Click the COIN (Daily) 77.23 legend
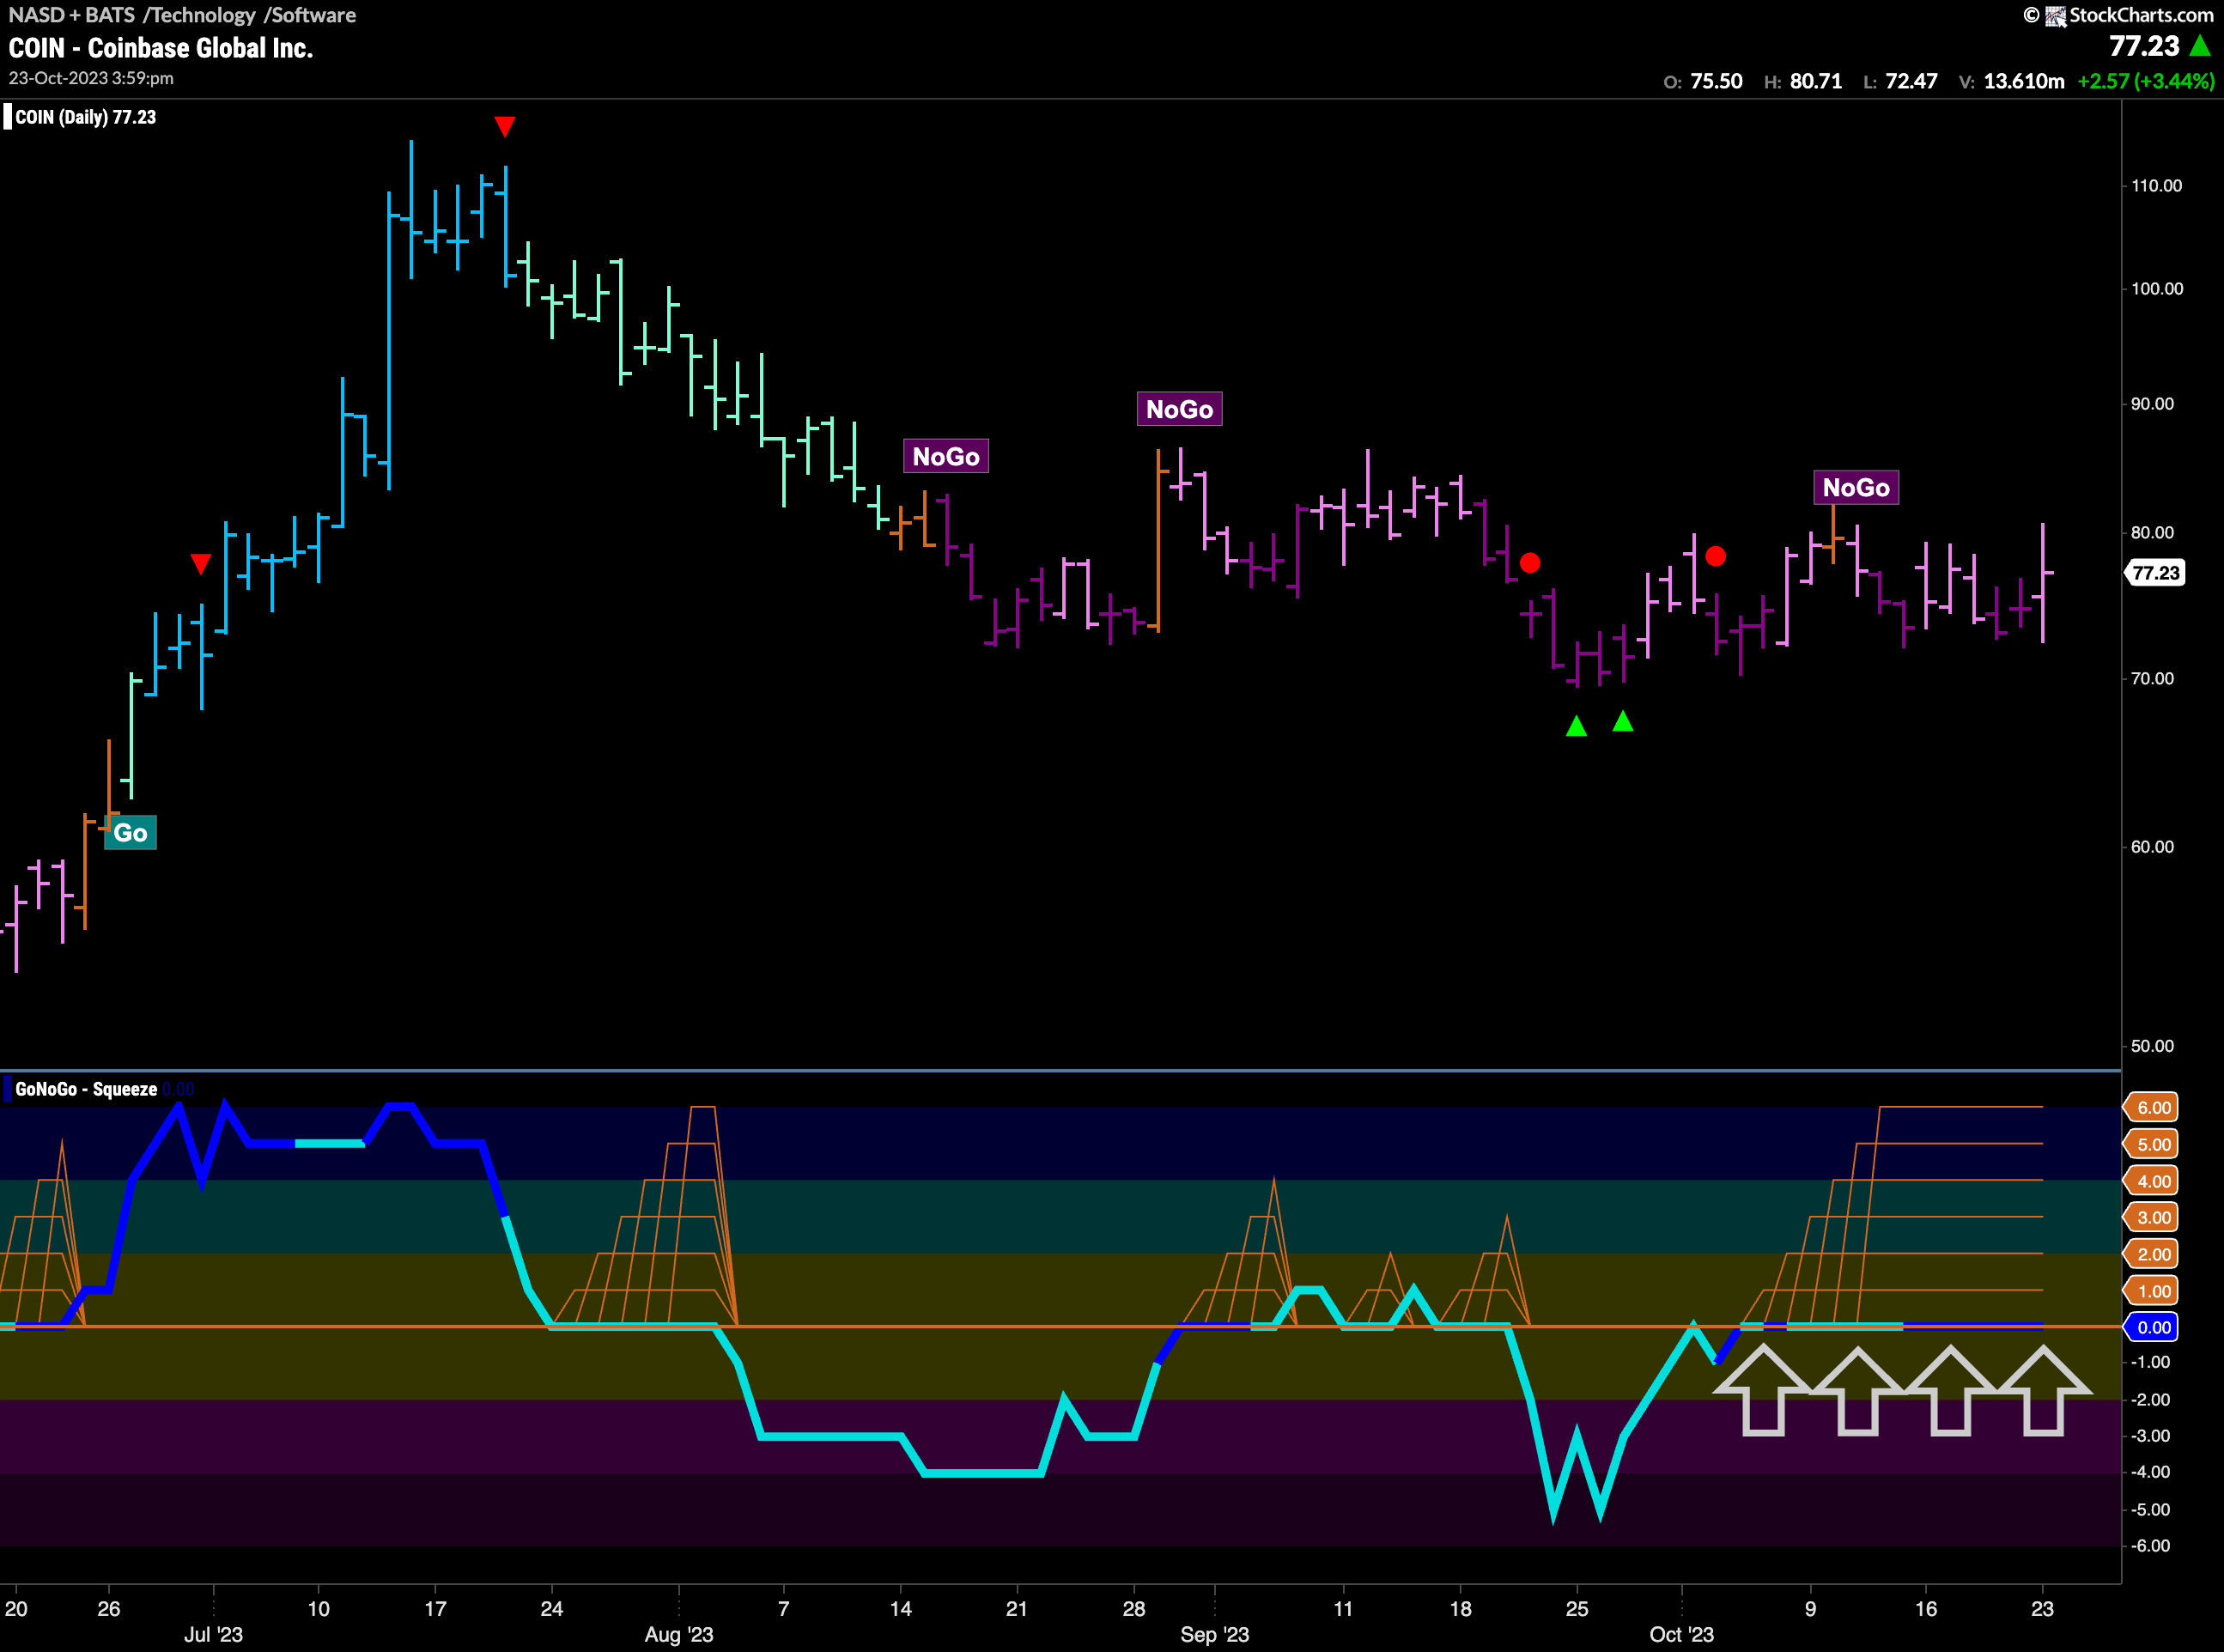This screenshot has width=2224, height=1652. pyautogui.click(x=85, y=117)
